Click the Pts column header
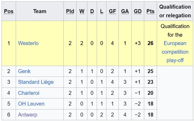The image size is (194, 121). (150, 11)
